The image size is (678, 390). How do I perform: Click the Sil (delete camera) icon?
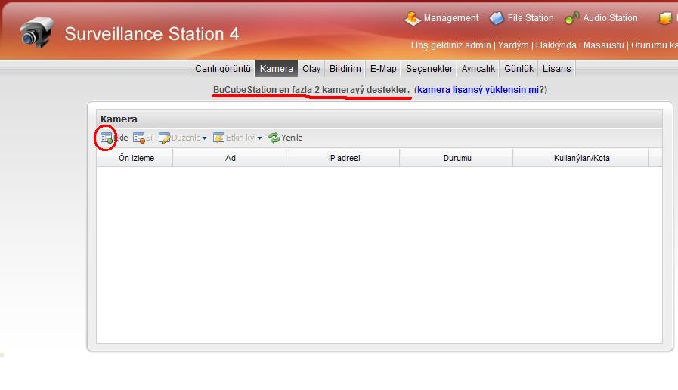[x=138, y=138]
